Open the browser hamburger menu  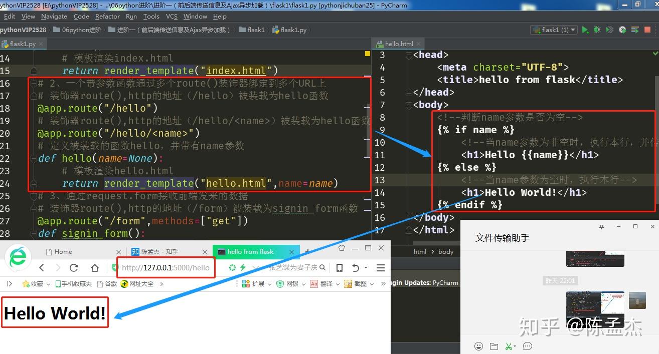[381, 268]
